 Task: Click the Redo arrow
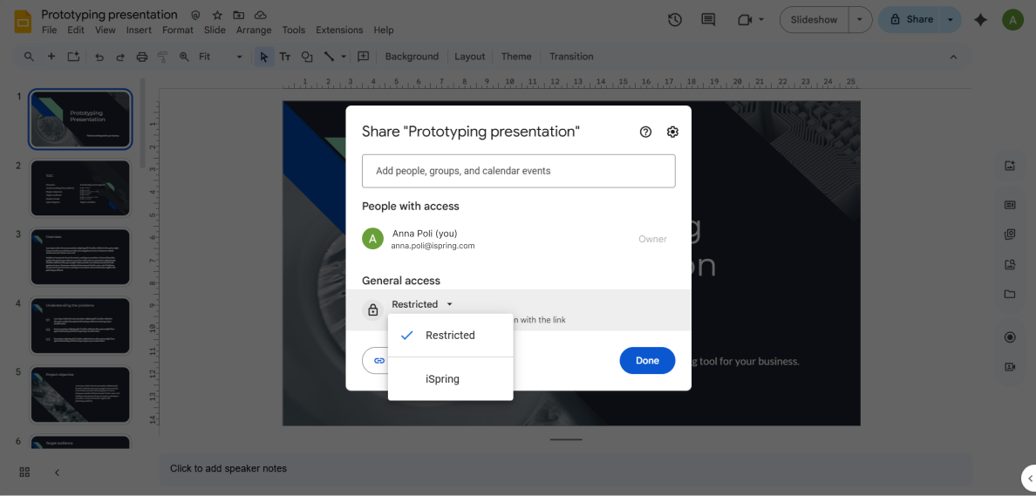point(120,57)
